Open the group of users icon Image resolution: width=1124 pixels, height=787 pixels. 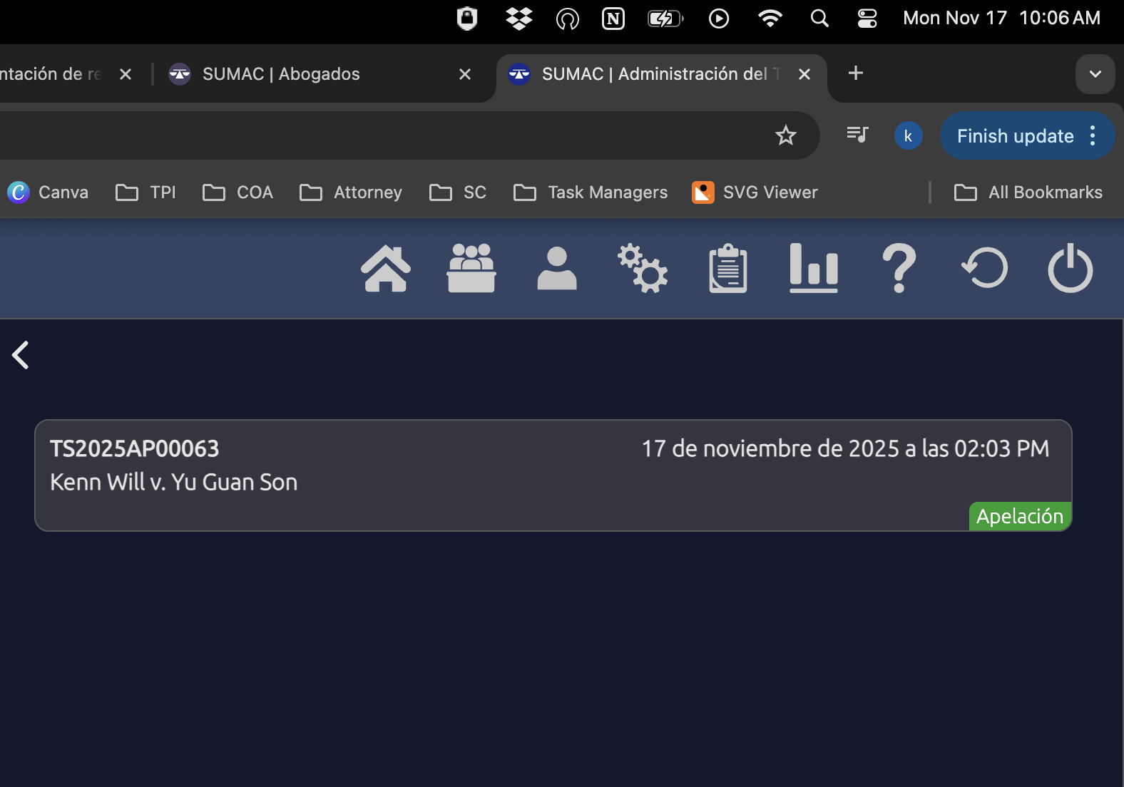click(471, 269)
